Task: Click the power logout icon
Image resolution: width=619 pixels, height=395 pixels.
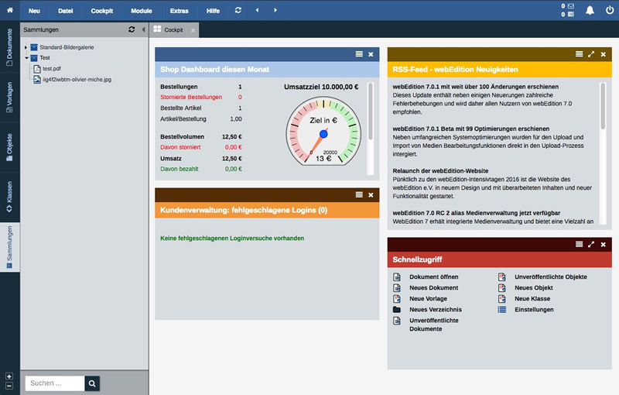Action: click(x=610, y=10)
